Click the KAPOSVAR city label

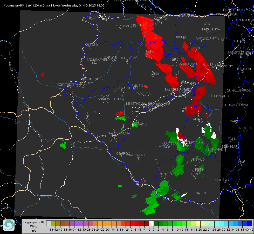coord(170,144)
